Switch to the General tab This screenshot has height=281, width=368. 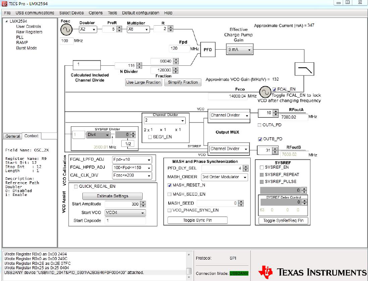pos(13,136)
